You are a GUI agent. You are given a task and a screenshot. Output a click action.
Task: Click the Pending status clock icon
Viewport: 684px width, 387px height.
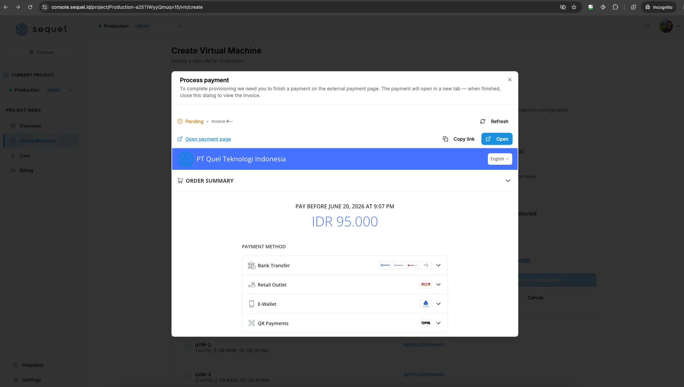180,121
